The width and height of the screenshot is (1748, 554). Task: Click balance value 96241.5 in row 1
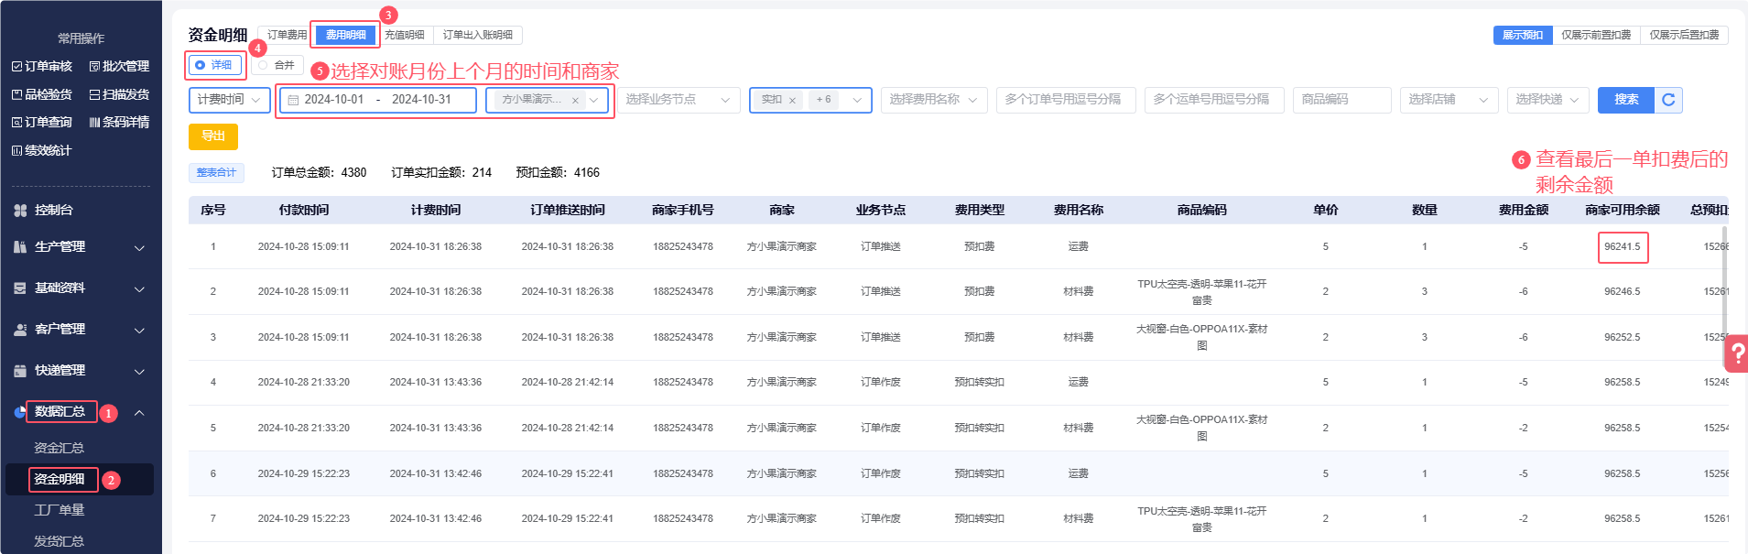click(x=1623, y=246)
